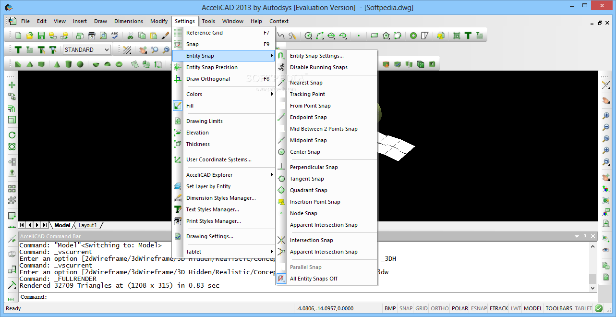
Task: Open the Tools menu
Action: click(x=208, y=21)
